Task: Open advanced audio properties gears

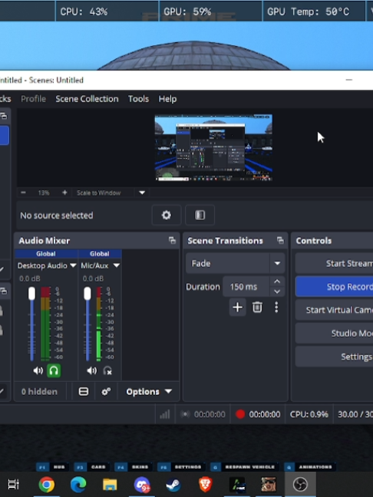Action: coord(106,392)
